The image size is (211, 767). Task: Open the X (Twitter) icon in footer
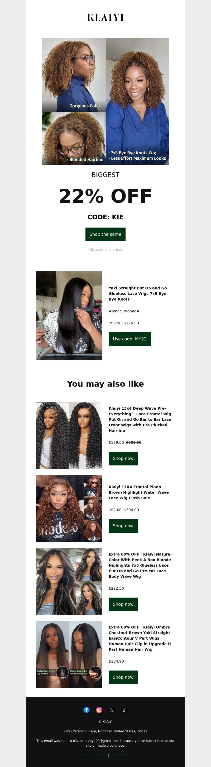click(x=112, y=710)
